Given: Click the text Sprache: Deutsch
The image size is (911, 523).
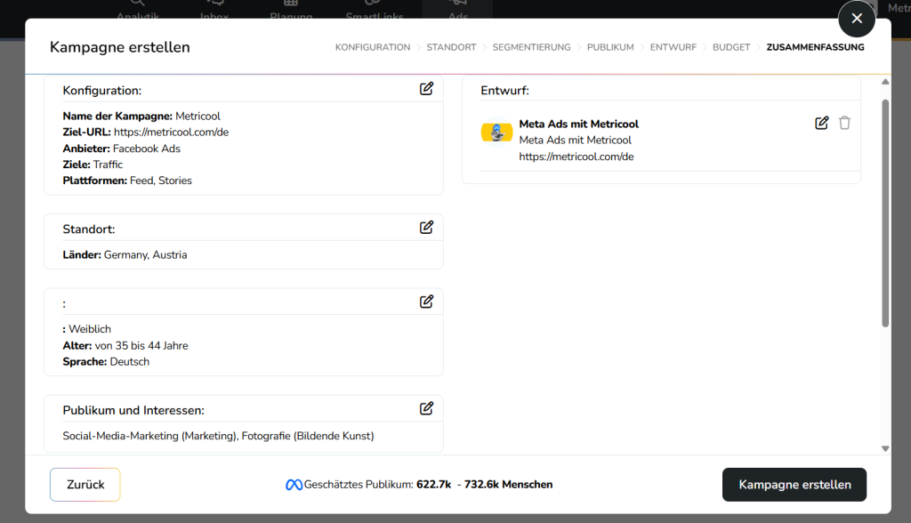Looking at the screenshot, I should point(106,361).
